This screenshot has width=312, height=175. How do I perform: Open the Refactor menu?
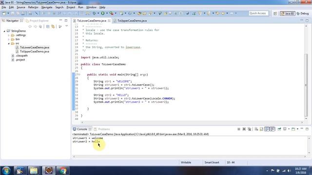click(33, 7)
